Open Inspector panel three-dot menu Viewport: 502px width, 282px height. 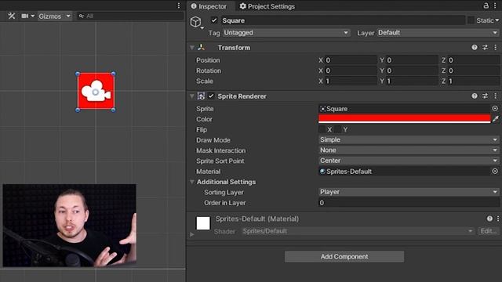click(x=495, y=5)
